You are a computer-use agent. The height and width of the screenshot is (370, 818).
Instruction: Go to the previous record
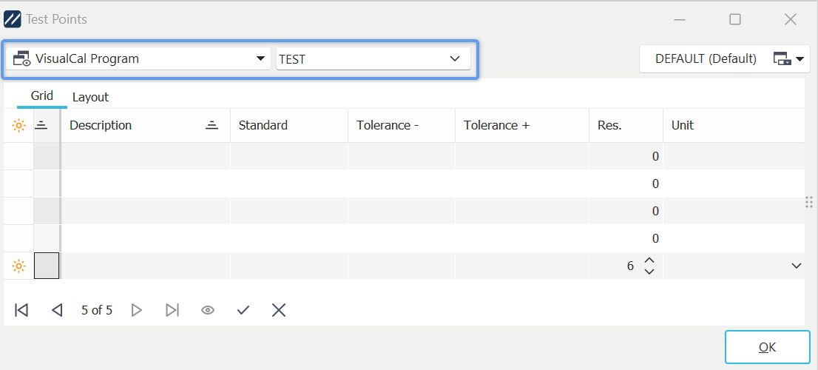coord(57,311)
